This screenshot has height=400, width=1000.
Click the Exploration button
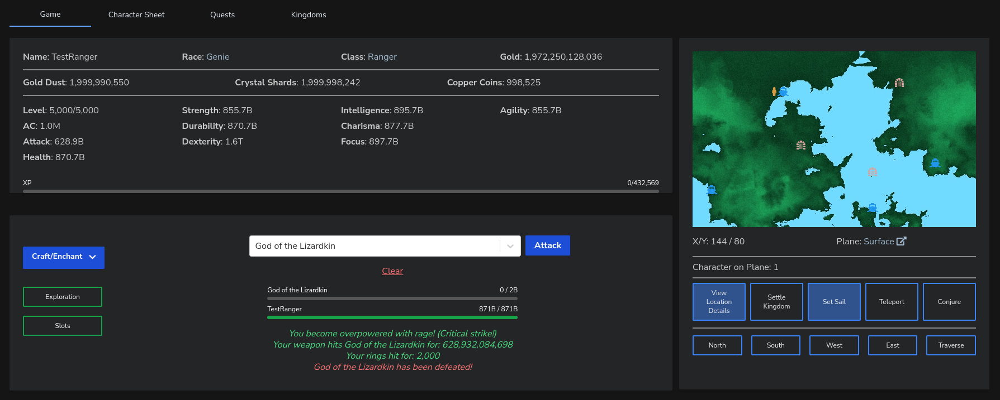63,297
